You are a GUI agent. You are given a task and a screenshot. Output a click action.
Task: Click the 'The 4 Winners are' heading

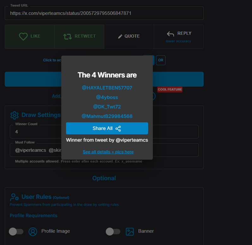click(x=107, y=75)
